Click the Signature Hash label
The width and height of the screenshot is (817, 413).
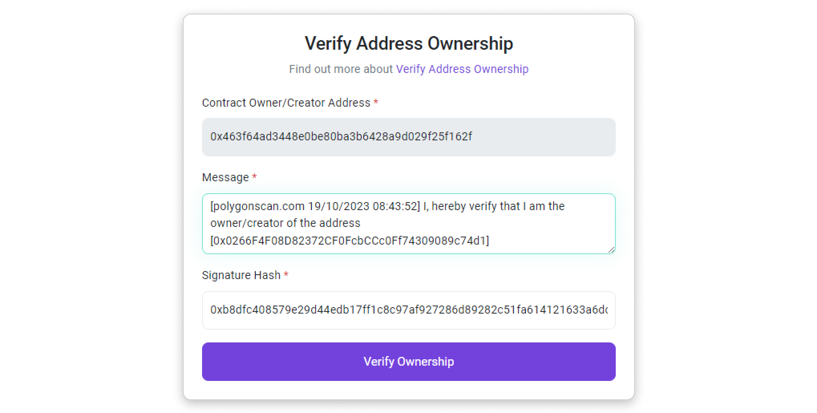tap(241, 275)
